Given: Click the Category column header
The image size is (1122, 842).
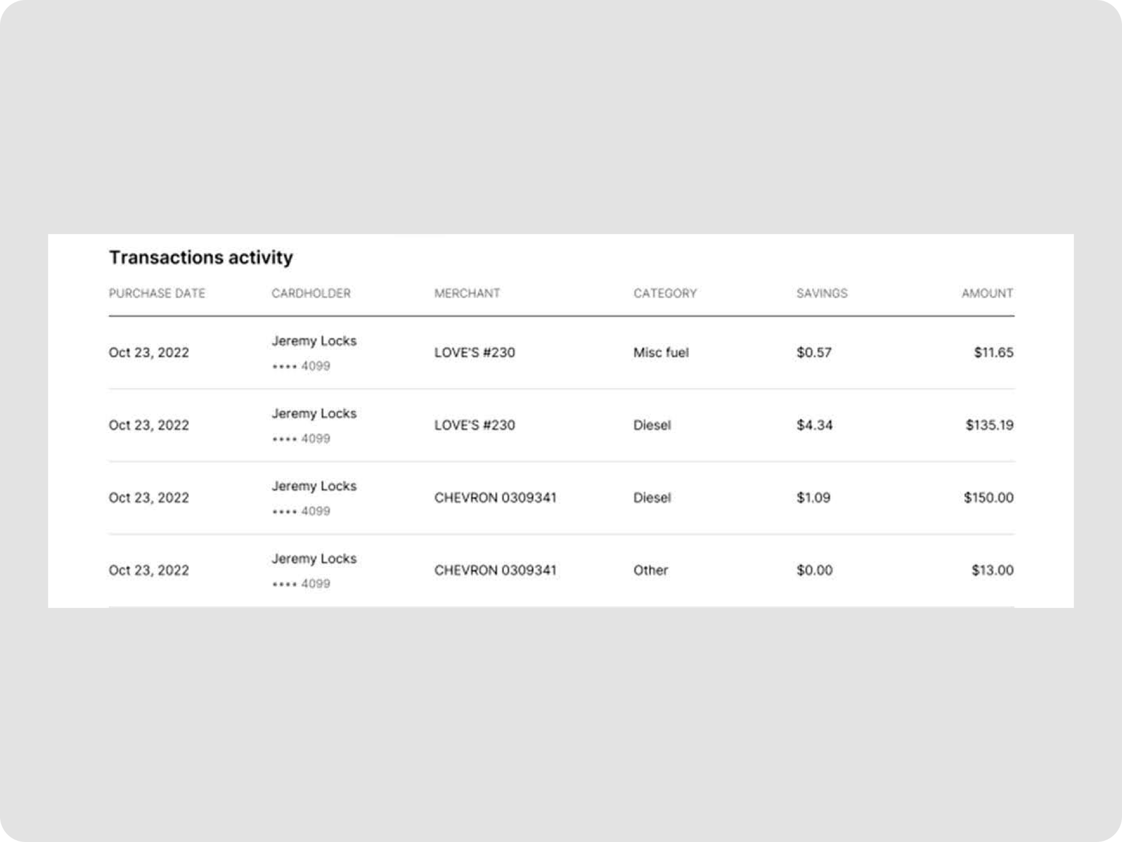Looking at the screenshot, I should coord(665,293).
